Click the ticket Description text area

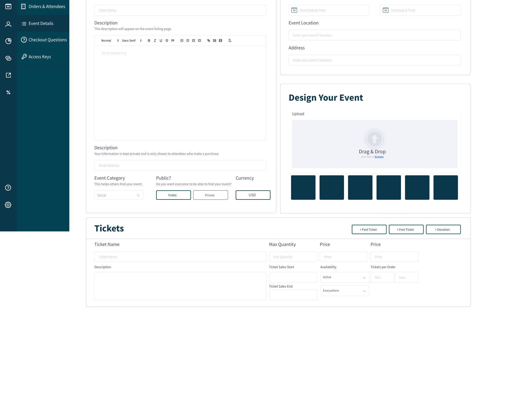pyautogui.click(x=180, y=286)
